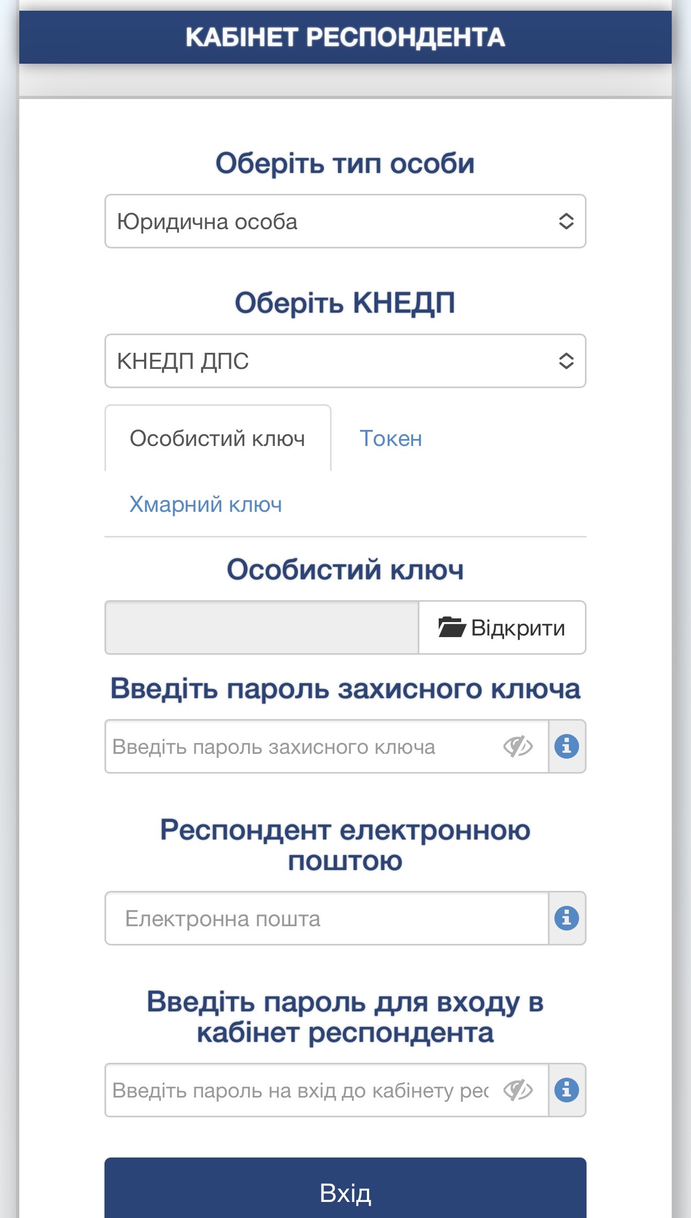Open the Юридична особа person type dropdown
This screenshot has width=691, height=1218.
(x=345, y=221)
